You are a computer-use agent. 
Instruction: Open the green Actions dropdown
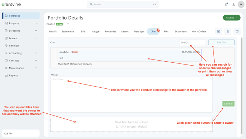[x=232, y=18]
